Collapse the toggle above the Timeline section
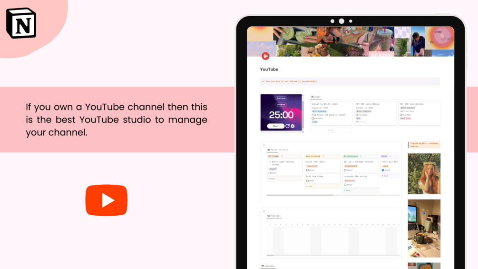 (264, 211)
